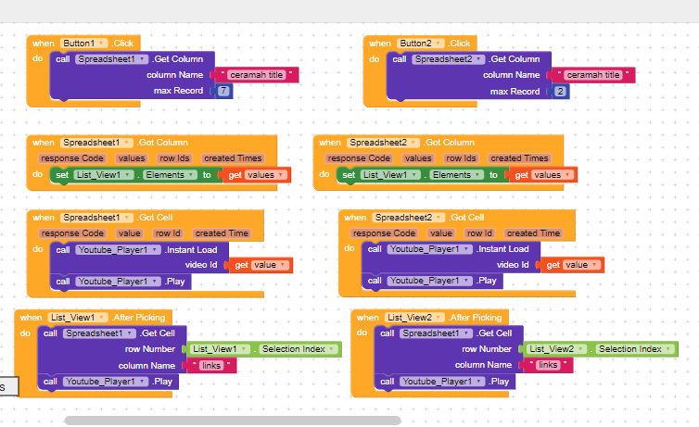Open Spreadsheet1 dropdown in Got Column event header
Screen dimensions: 699x427
128,143
